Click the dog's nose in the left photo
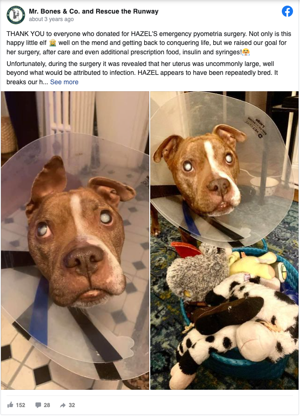The height and width of the screenshot is (416, 300). (84, 259)
